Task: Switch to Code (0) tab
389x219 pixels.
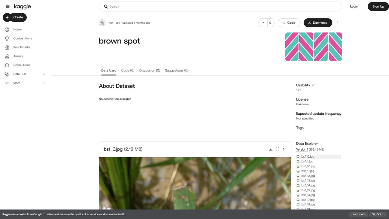Action: 128,70
